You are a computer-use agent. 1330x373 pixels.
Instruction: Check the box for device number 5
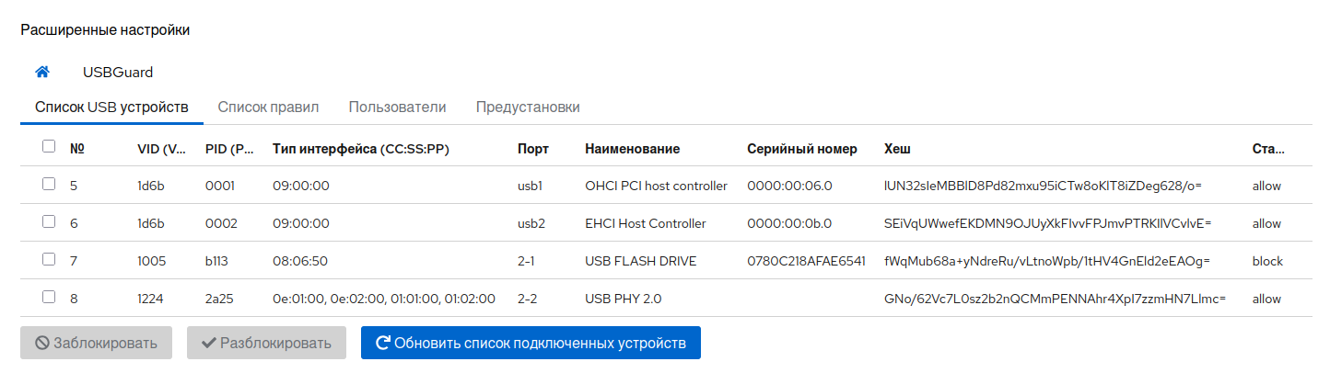49,184
